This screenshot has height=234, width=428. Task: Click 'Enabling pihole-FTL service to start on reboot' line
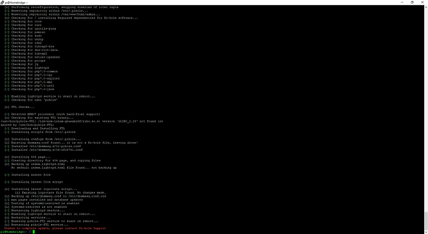(x=51, y=221)
